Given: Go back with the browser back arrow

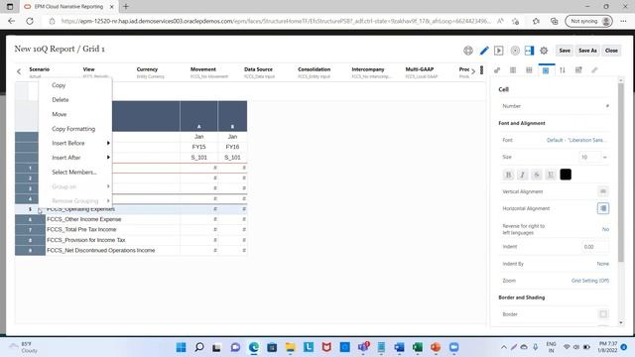Looking at the screenshot, I should 11,21.
